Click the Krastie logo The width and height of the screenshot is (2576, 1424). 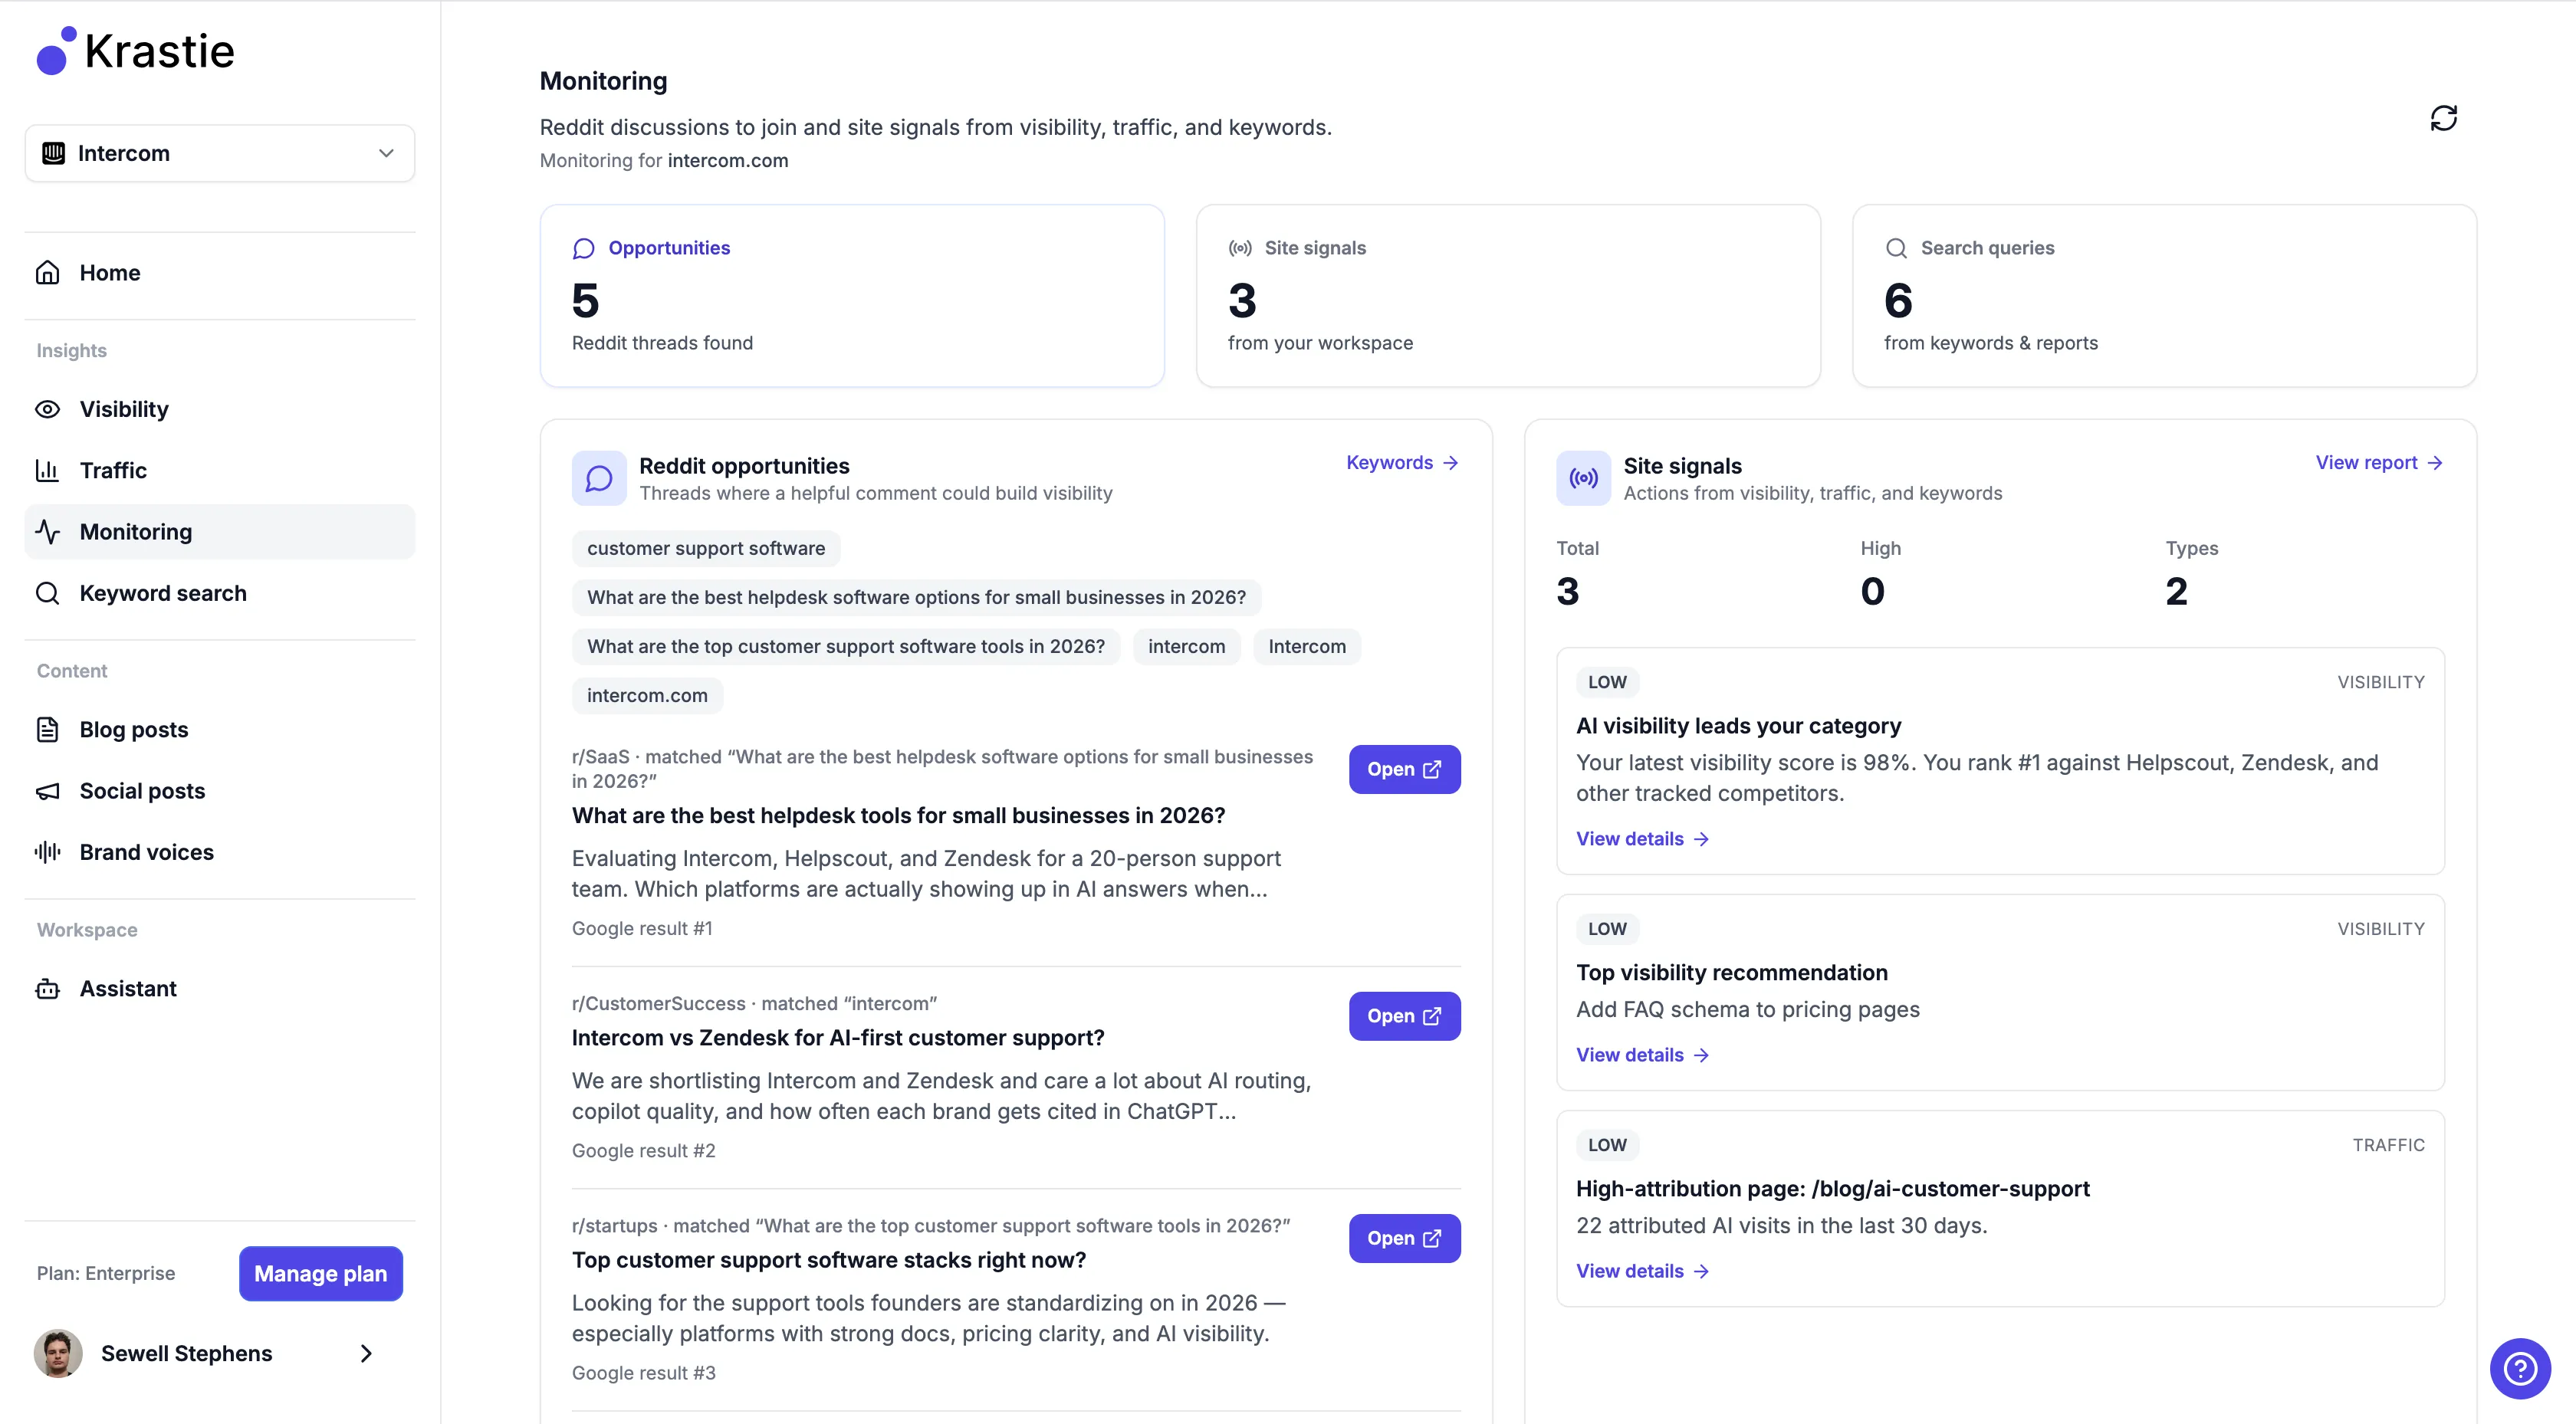click(135, 51)
